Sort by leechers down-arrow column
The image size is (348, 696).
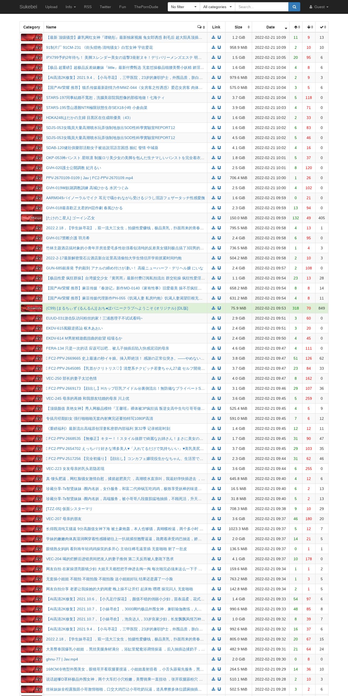point(309,27)
